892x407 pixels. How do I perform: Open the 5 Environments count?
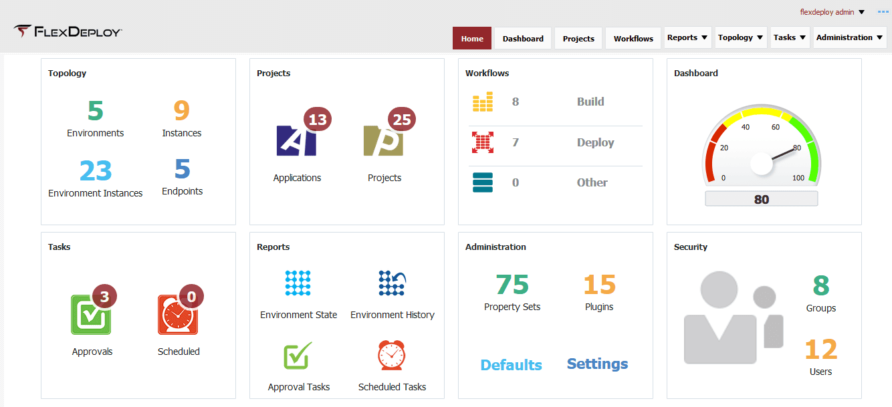96,110
